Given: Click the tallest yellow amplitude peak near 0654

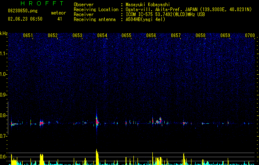Looking at the screenshot, I should [x=97, y=157].
